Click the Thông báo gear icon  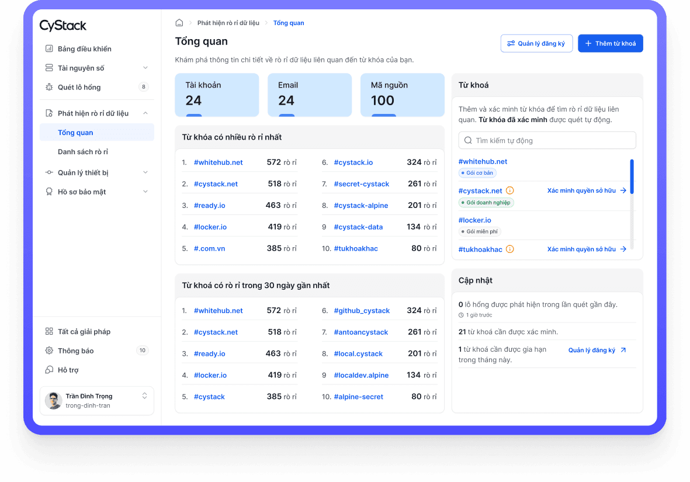49,351
